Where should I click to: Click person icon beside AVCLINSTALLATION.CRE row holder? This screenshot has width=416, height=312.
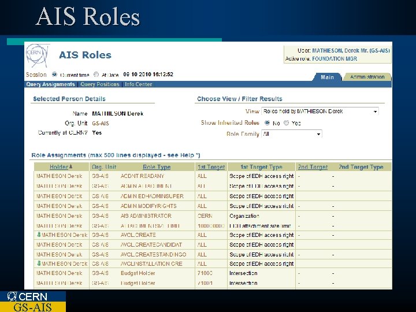pos(39,263)
